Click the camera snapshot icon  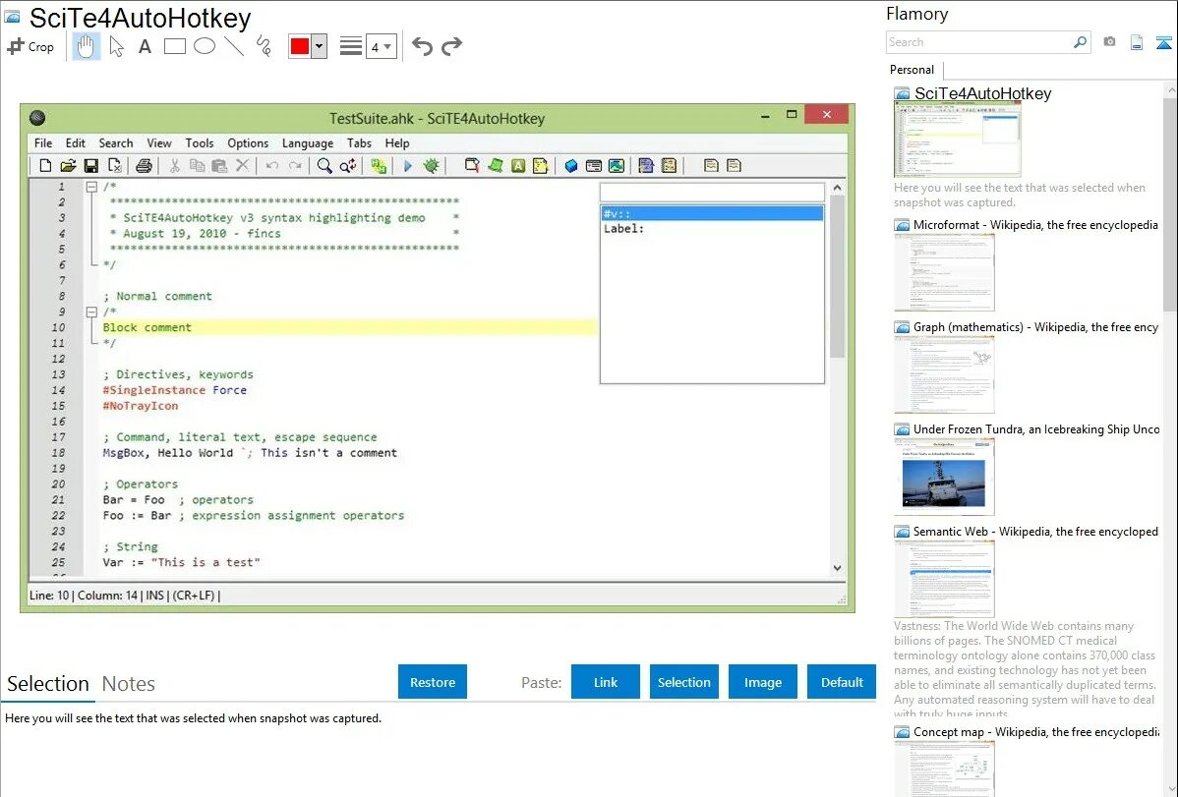(x=1109, y=42)
